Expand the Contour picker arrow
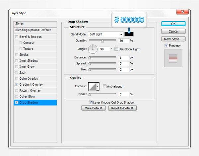 (98, 86)
